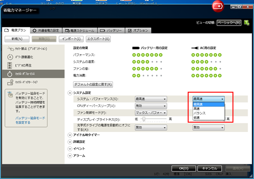The width and height of the screenshot is (254, 179).
Task: Click ベーシックへ(B) view switch button
Action: [x=229, y=23]
